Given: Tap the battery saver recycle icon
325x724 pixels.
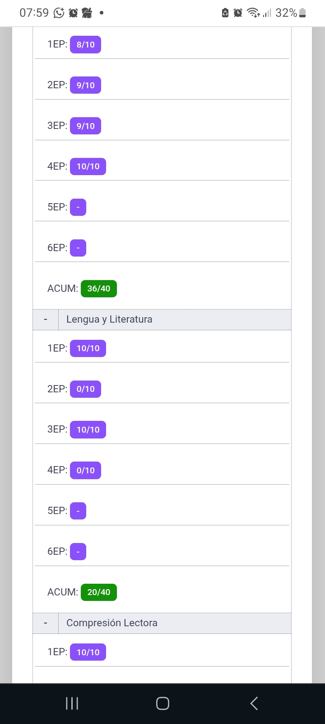Looking at the screenshot, I should coord(225,13).
